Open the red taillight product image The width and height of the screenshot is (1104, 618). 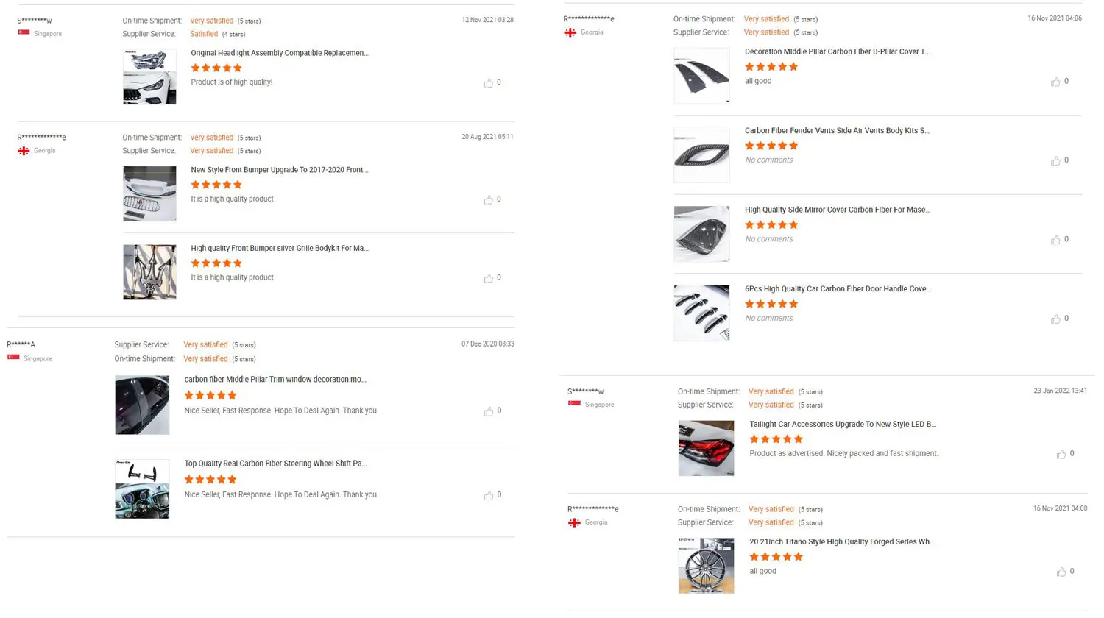[x=706, y=448]
